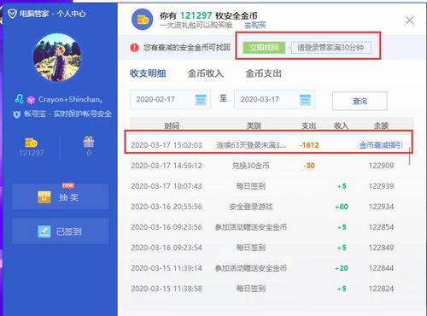
Task: Click balance value 122854
Action: pos(381,227)
